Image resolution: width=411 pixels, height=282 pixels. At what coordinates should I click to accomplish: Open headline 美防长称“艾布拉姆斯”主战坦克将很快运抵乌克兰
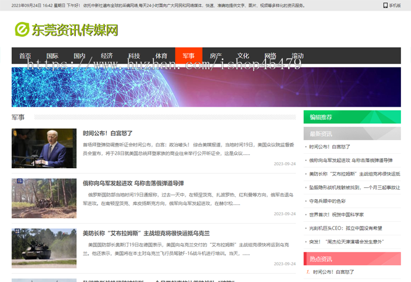(x=146, y=233)
